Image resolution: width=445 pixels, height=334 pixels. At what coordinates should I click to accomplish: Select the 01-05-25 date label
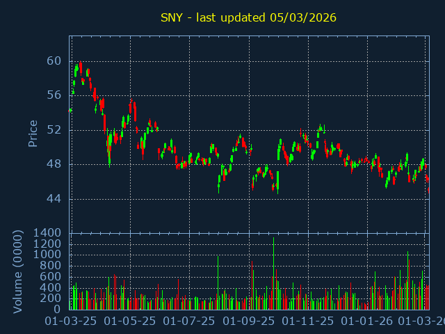pos(130,321)
